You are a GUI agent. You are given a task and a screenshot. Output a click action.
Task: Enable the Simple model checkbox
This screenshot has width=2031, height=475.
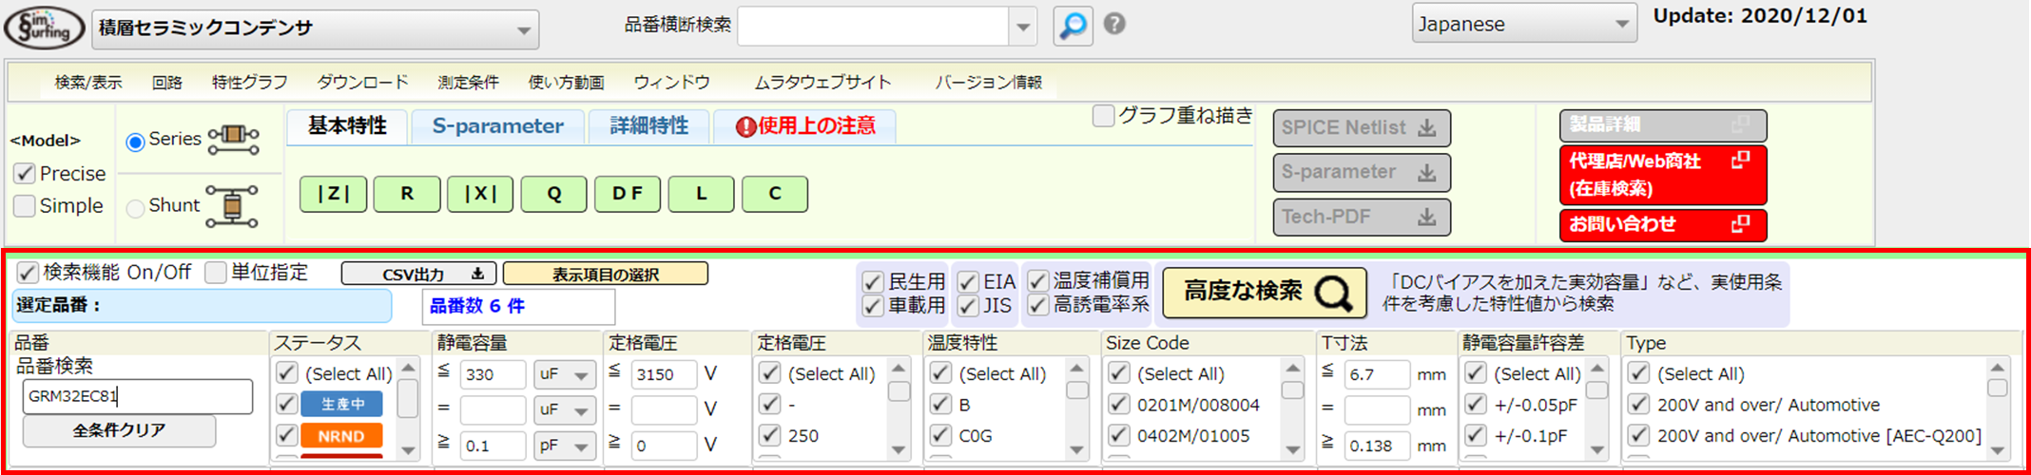click(25, 206)
